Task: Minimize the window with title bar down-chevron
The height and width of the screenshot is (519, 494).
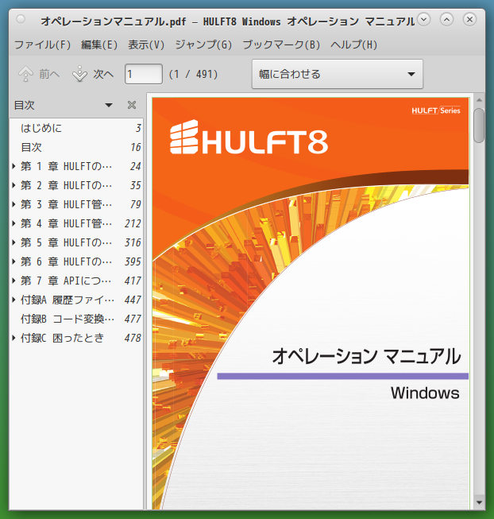Action: (423, 20)
